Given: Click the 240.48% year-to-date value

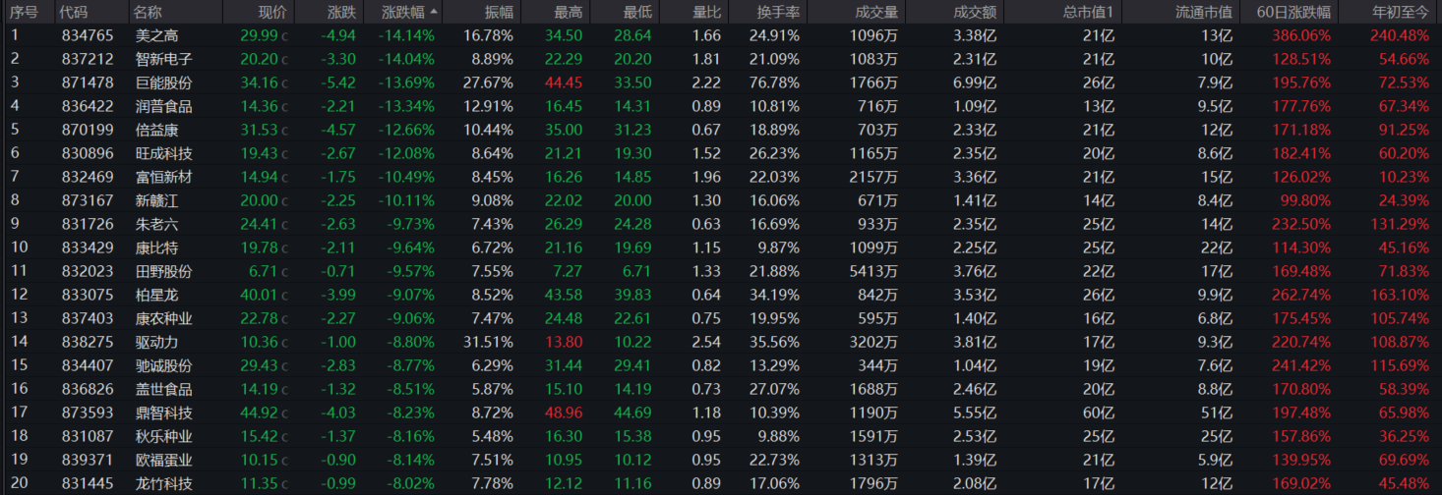Looking at the screenshot, I should tap(1399, 35).
